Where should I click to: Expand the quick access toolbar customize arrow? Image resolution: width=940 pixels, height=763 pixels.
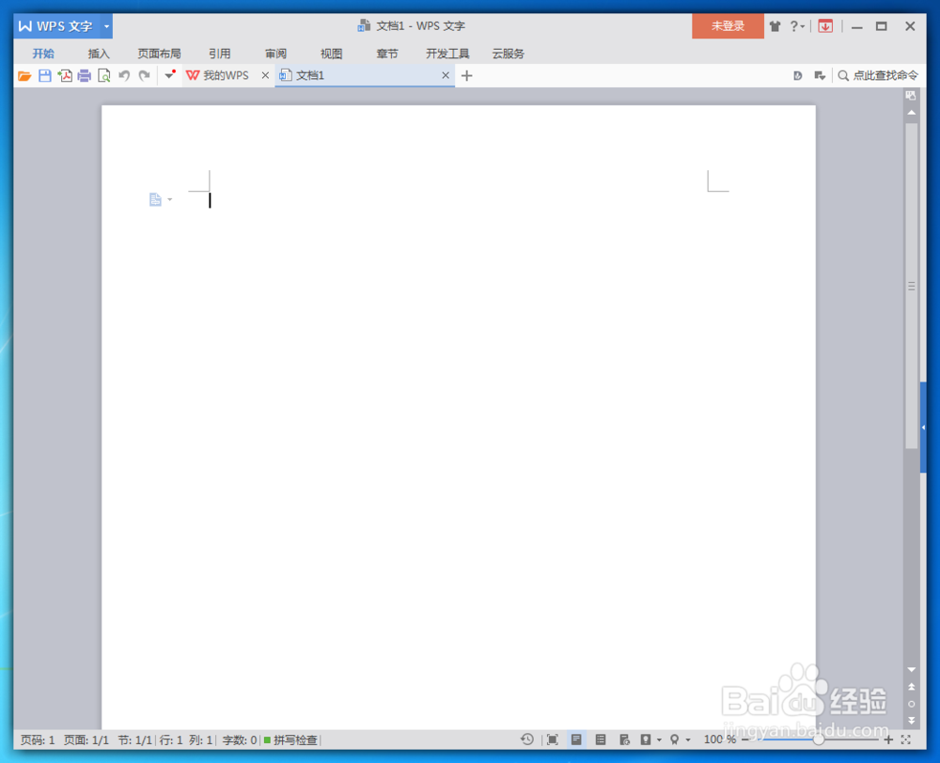coord(169,75)
